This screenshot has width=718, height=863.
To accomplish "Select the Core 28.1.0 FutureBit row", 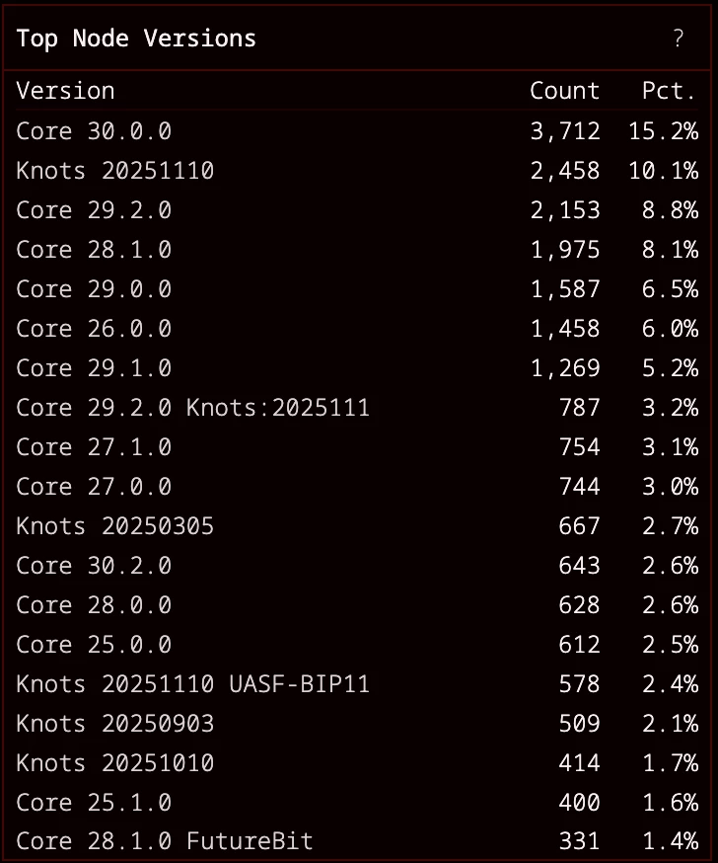I will click(x=164, y=841).
